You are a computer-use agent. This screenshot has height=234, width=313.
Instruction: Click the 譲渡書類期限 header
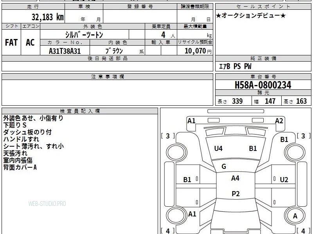click(x=195, y=7)
